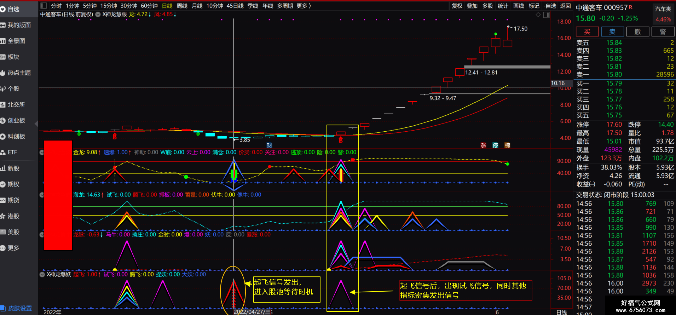Toggle right side panel icon in chart

[546, 15]
